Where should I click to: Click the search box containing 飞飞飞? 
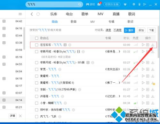click(x=54, y=4)
